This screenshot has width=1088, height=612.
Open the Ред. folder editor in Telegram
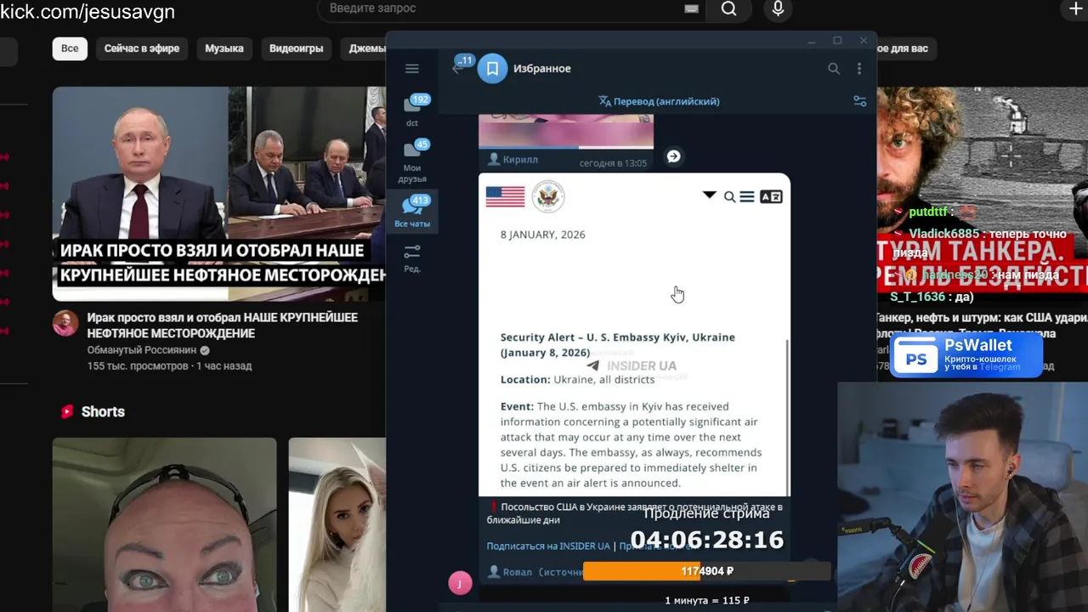coord(412,258)
